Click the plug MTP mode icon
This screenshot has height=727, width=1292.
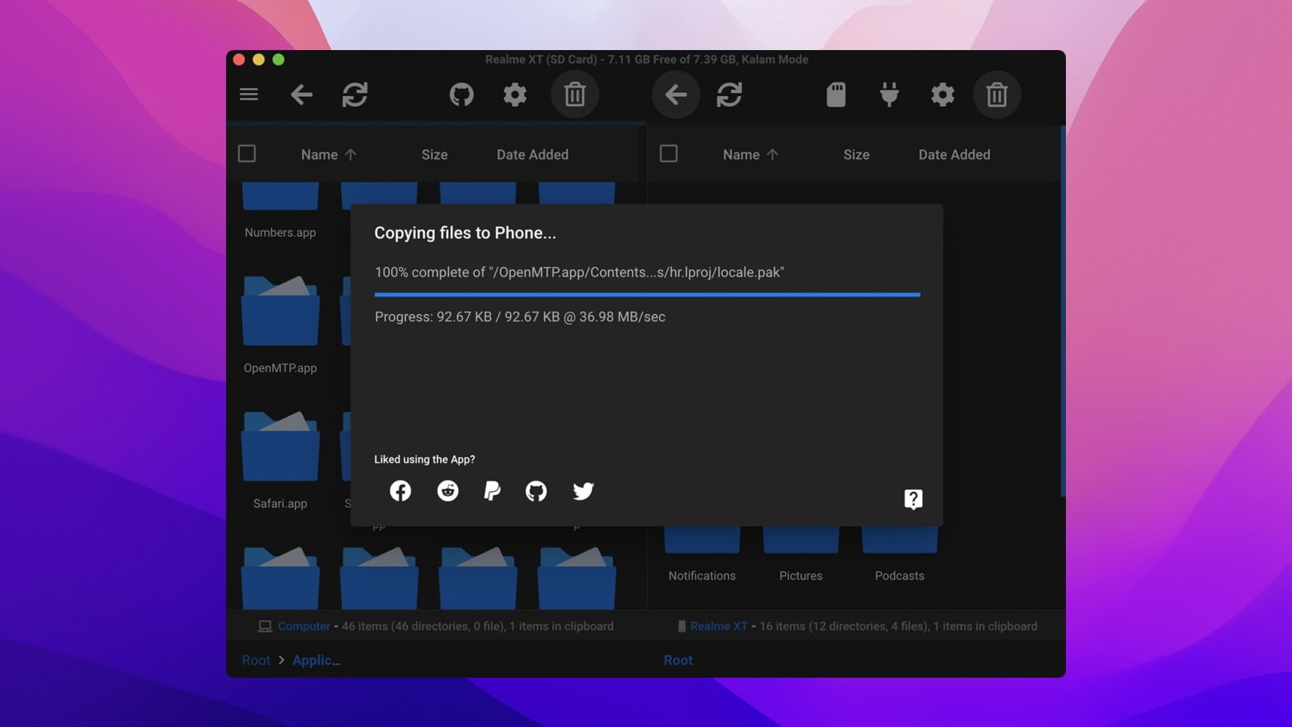[889, 95]
